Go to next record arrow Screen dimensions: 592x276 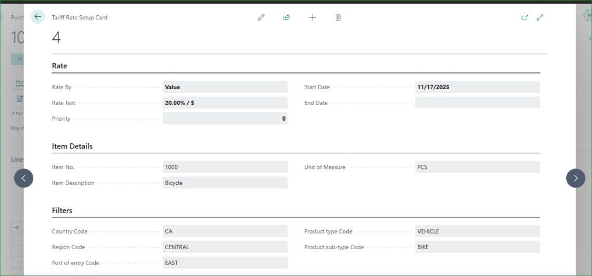[x=575, y=178]
